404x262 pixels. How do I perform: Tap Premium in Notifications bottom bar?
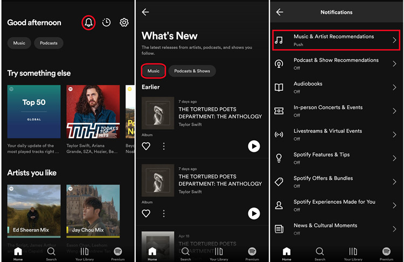[x=386, y=254]
